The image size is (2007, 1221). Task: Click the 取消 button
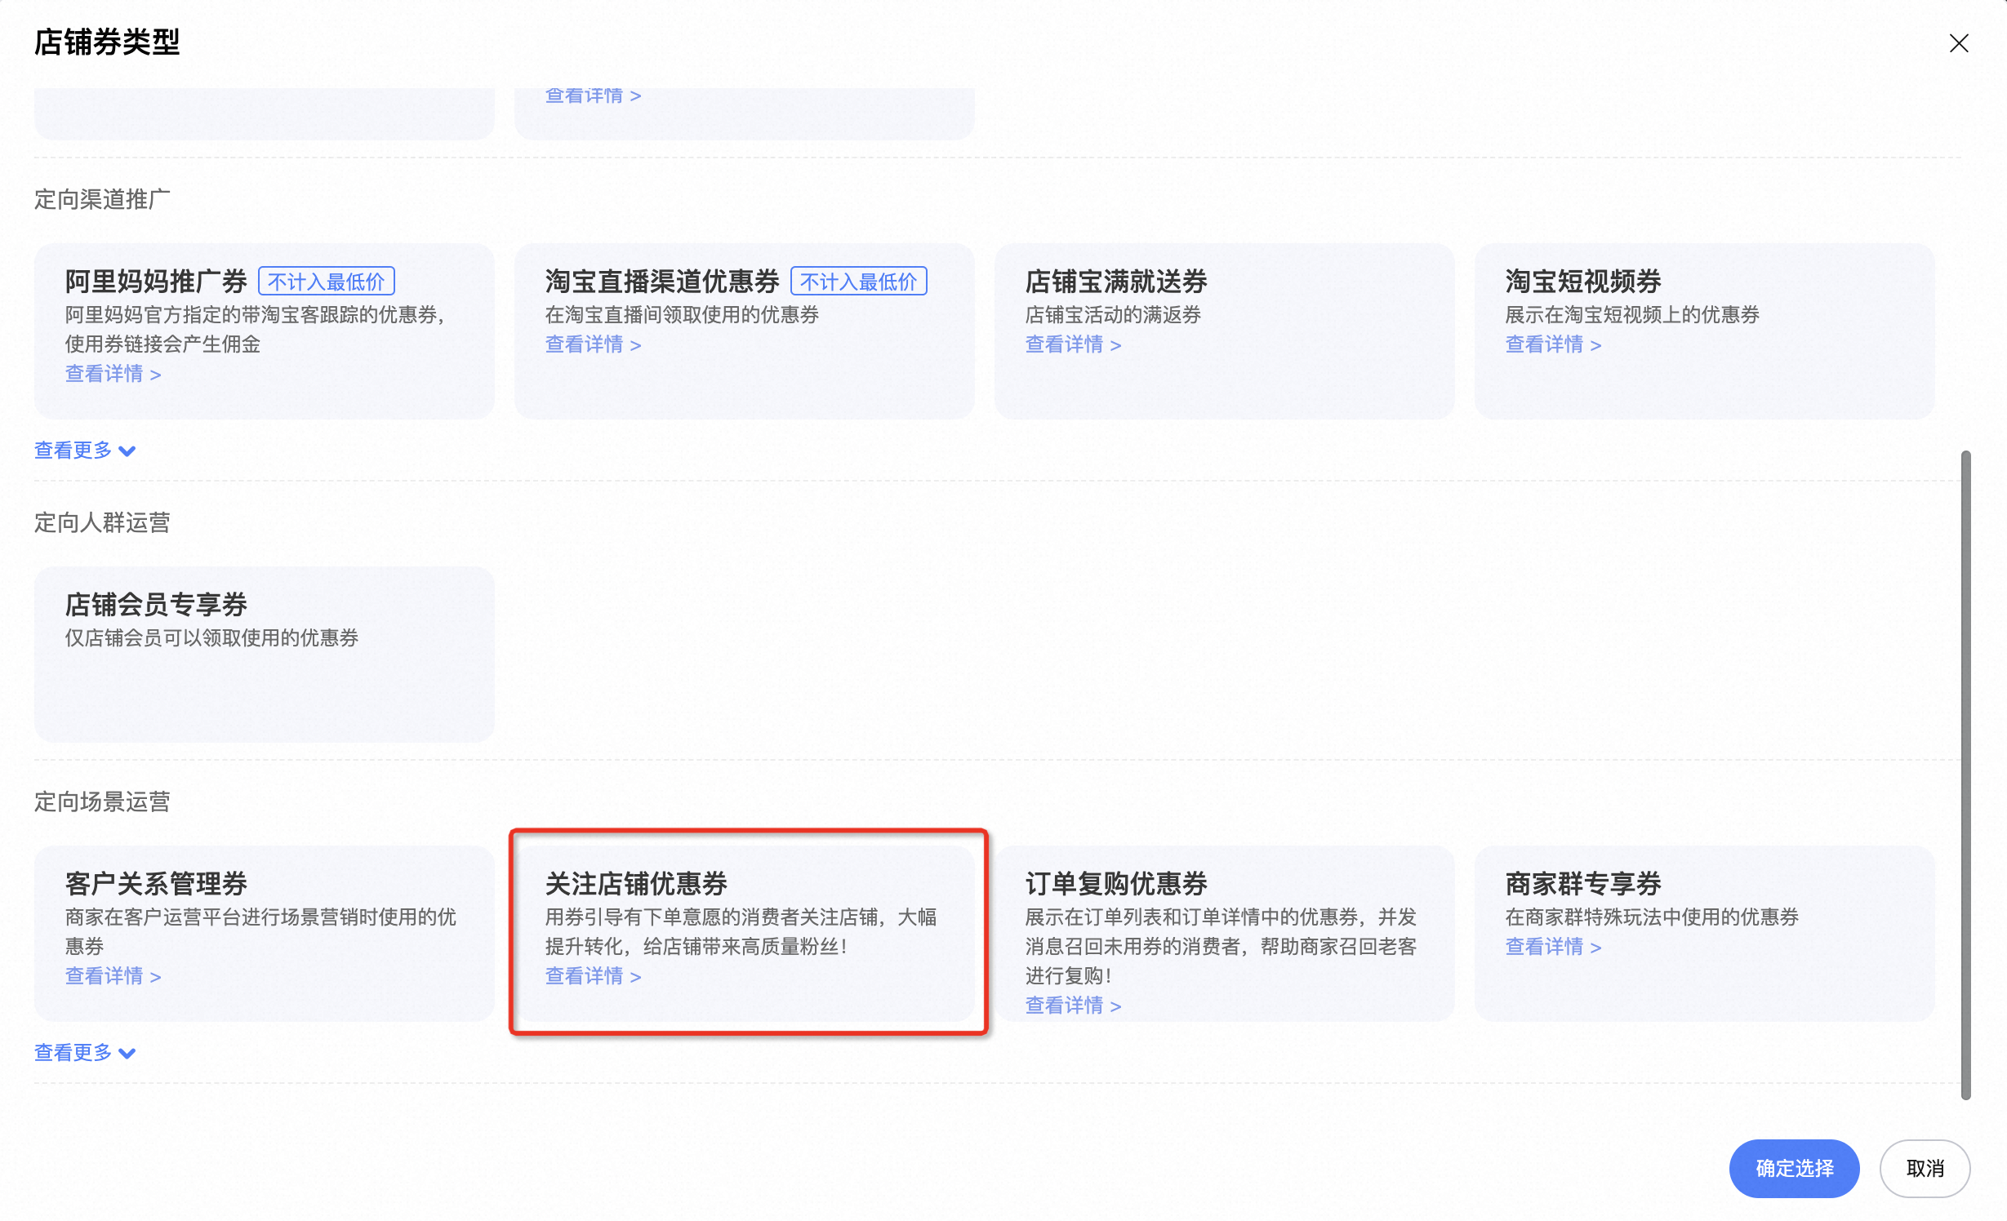[x=1925, y=1168]
